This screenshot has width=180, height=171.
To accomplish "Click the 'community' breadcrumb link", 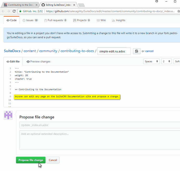I will 48,51.
